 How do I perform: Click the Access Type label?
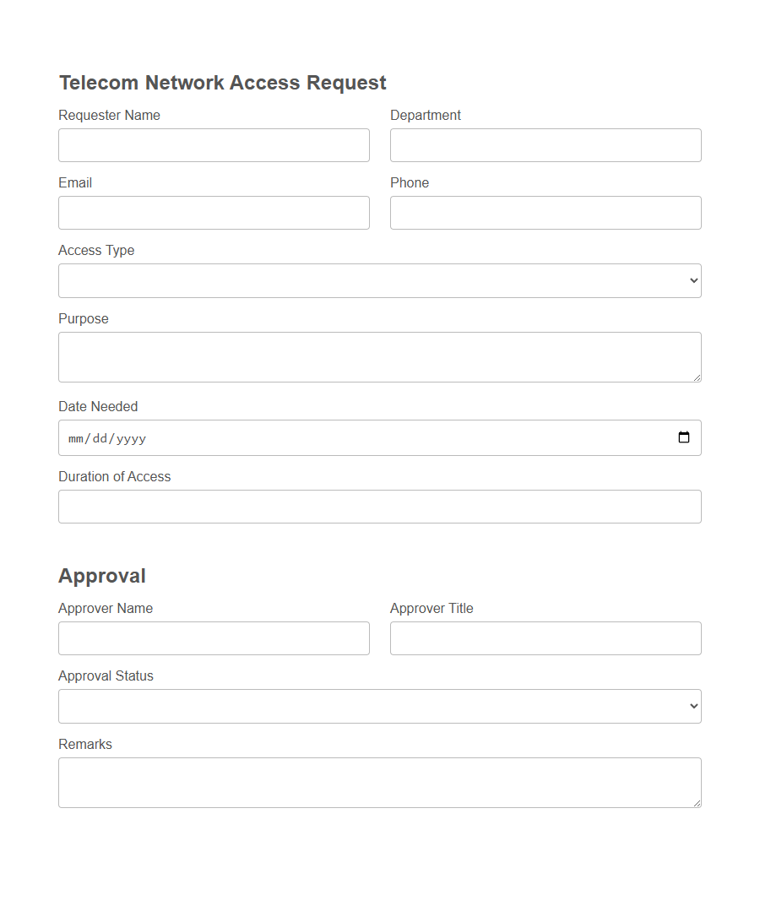(x=95, y=250)
